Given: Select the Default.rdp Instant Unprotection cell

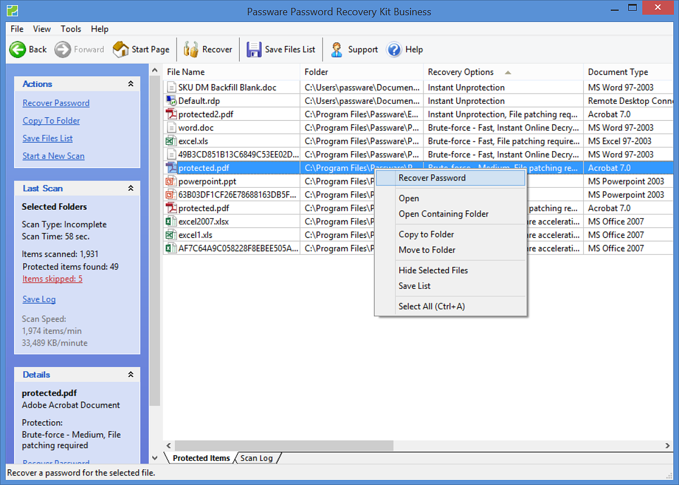Looking at the screenshot, I should point(503,101).
